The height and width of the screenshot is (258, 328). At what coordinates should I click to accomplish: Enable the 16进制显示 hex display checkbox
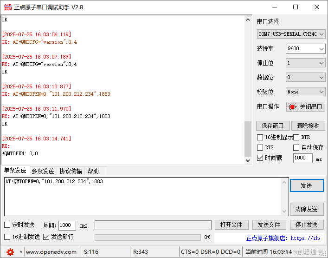pos(260,138)
